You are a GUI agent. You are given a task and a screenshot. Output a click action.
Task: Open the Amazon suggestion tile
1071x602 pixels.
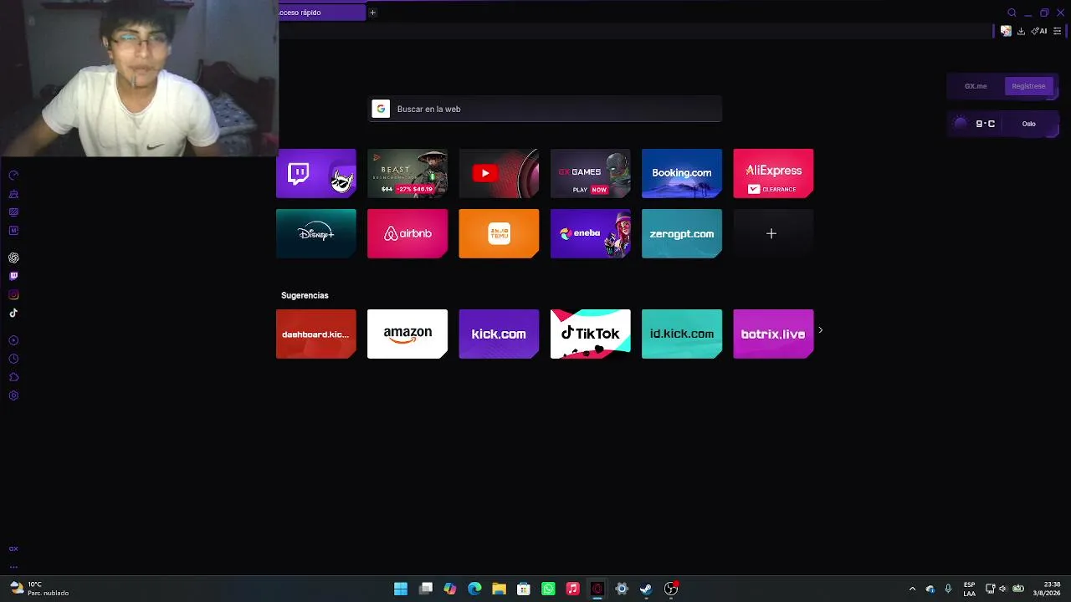407,334
